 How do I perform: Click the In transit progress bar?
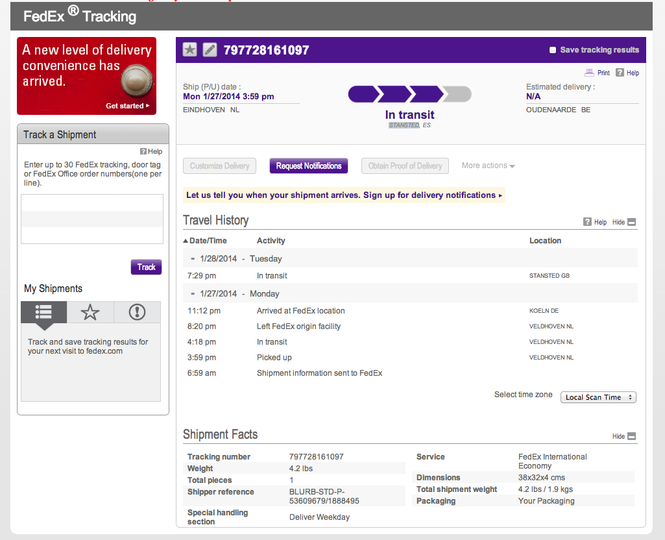(x=409, y=94)
